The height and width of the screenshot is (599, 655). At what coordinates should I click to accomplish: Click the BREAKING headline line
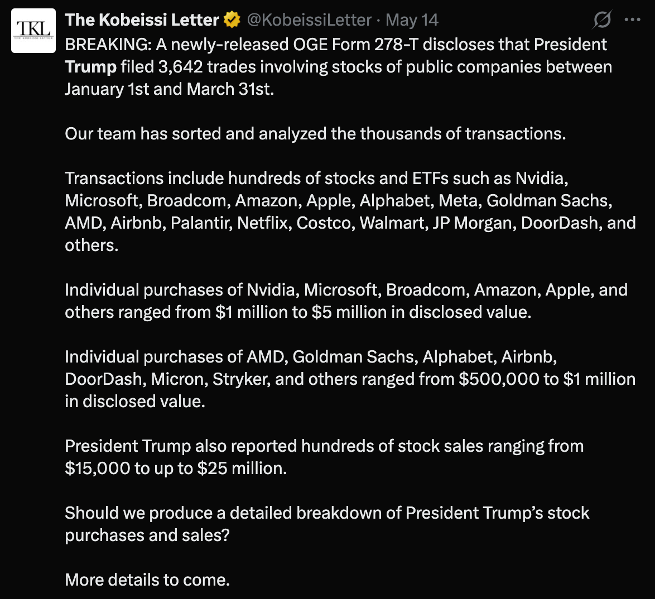point(336,45)
